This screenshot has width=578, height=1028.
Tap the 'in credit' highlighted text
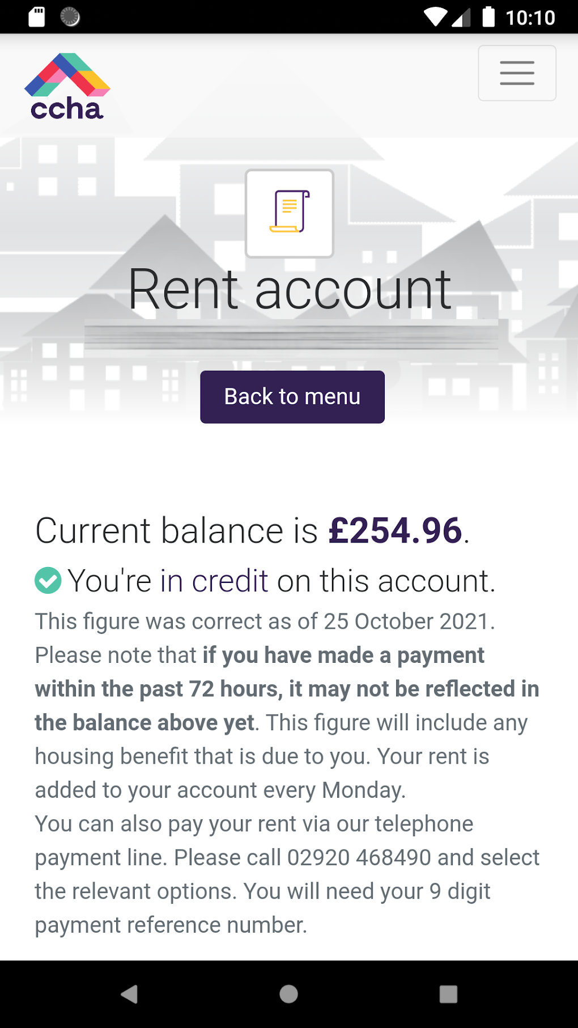(214, 581)
